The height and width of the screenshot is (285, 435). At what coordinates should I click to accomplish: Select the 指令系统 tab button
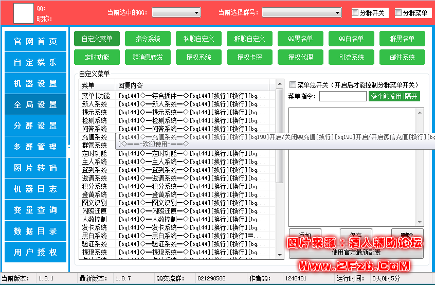(x=148, y=39)
